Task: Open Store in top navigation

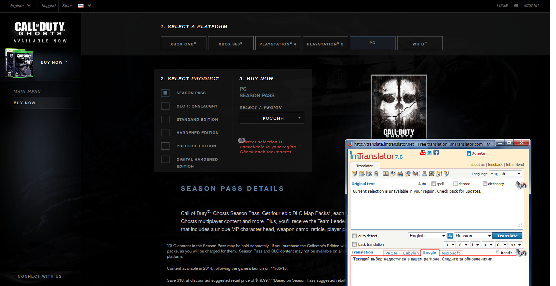Action: (x=67, y=6)
